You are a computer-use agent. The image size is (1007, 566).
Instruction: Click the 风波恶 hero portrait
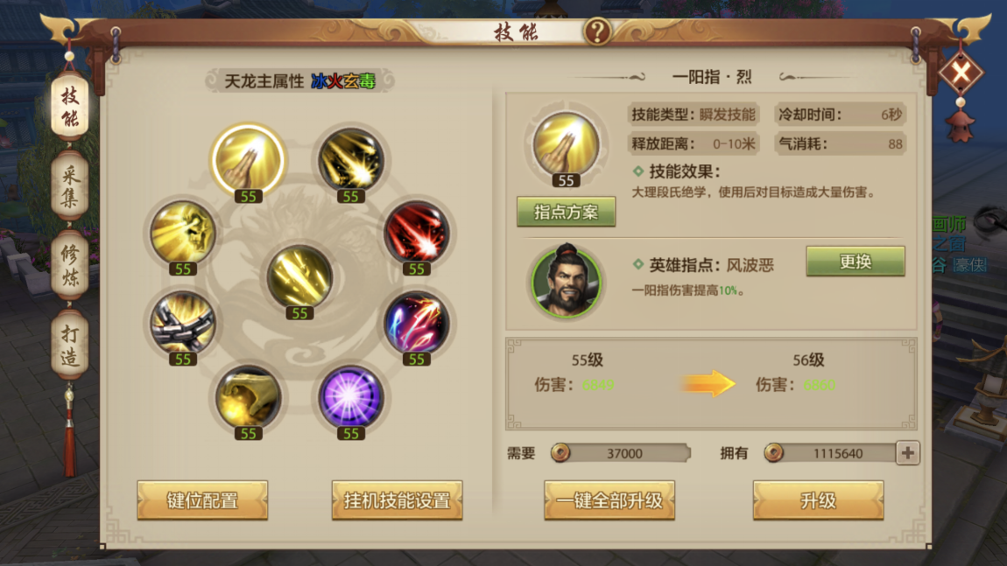[x=566, y=282]
